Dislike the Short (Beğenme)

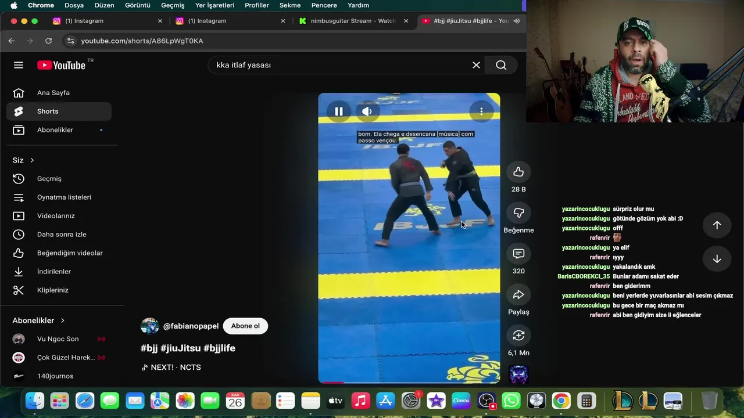pos(518,212)
